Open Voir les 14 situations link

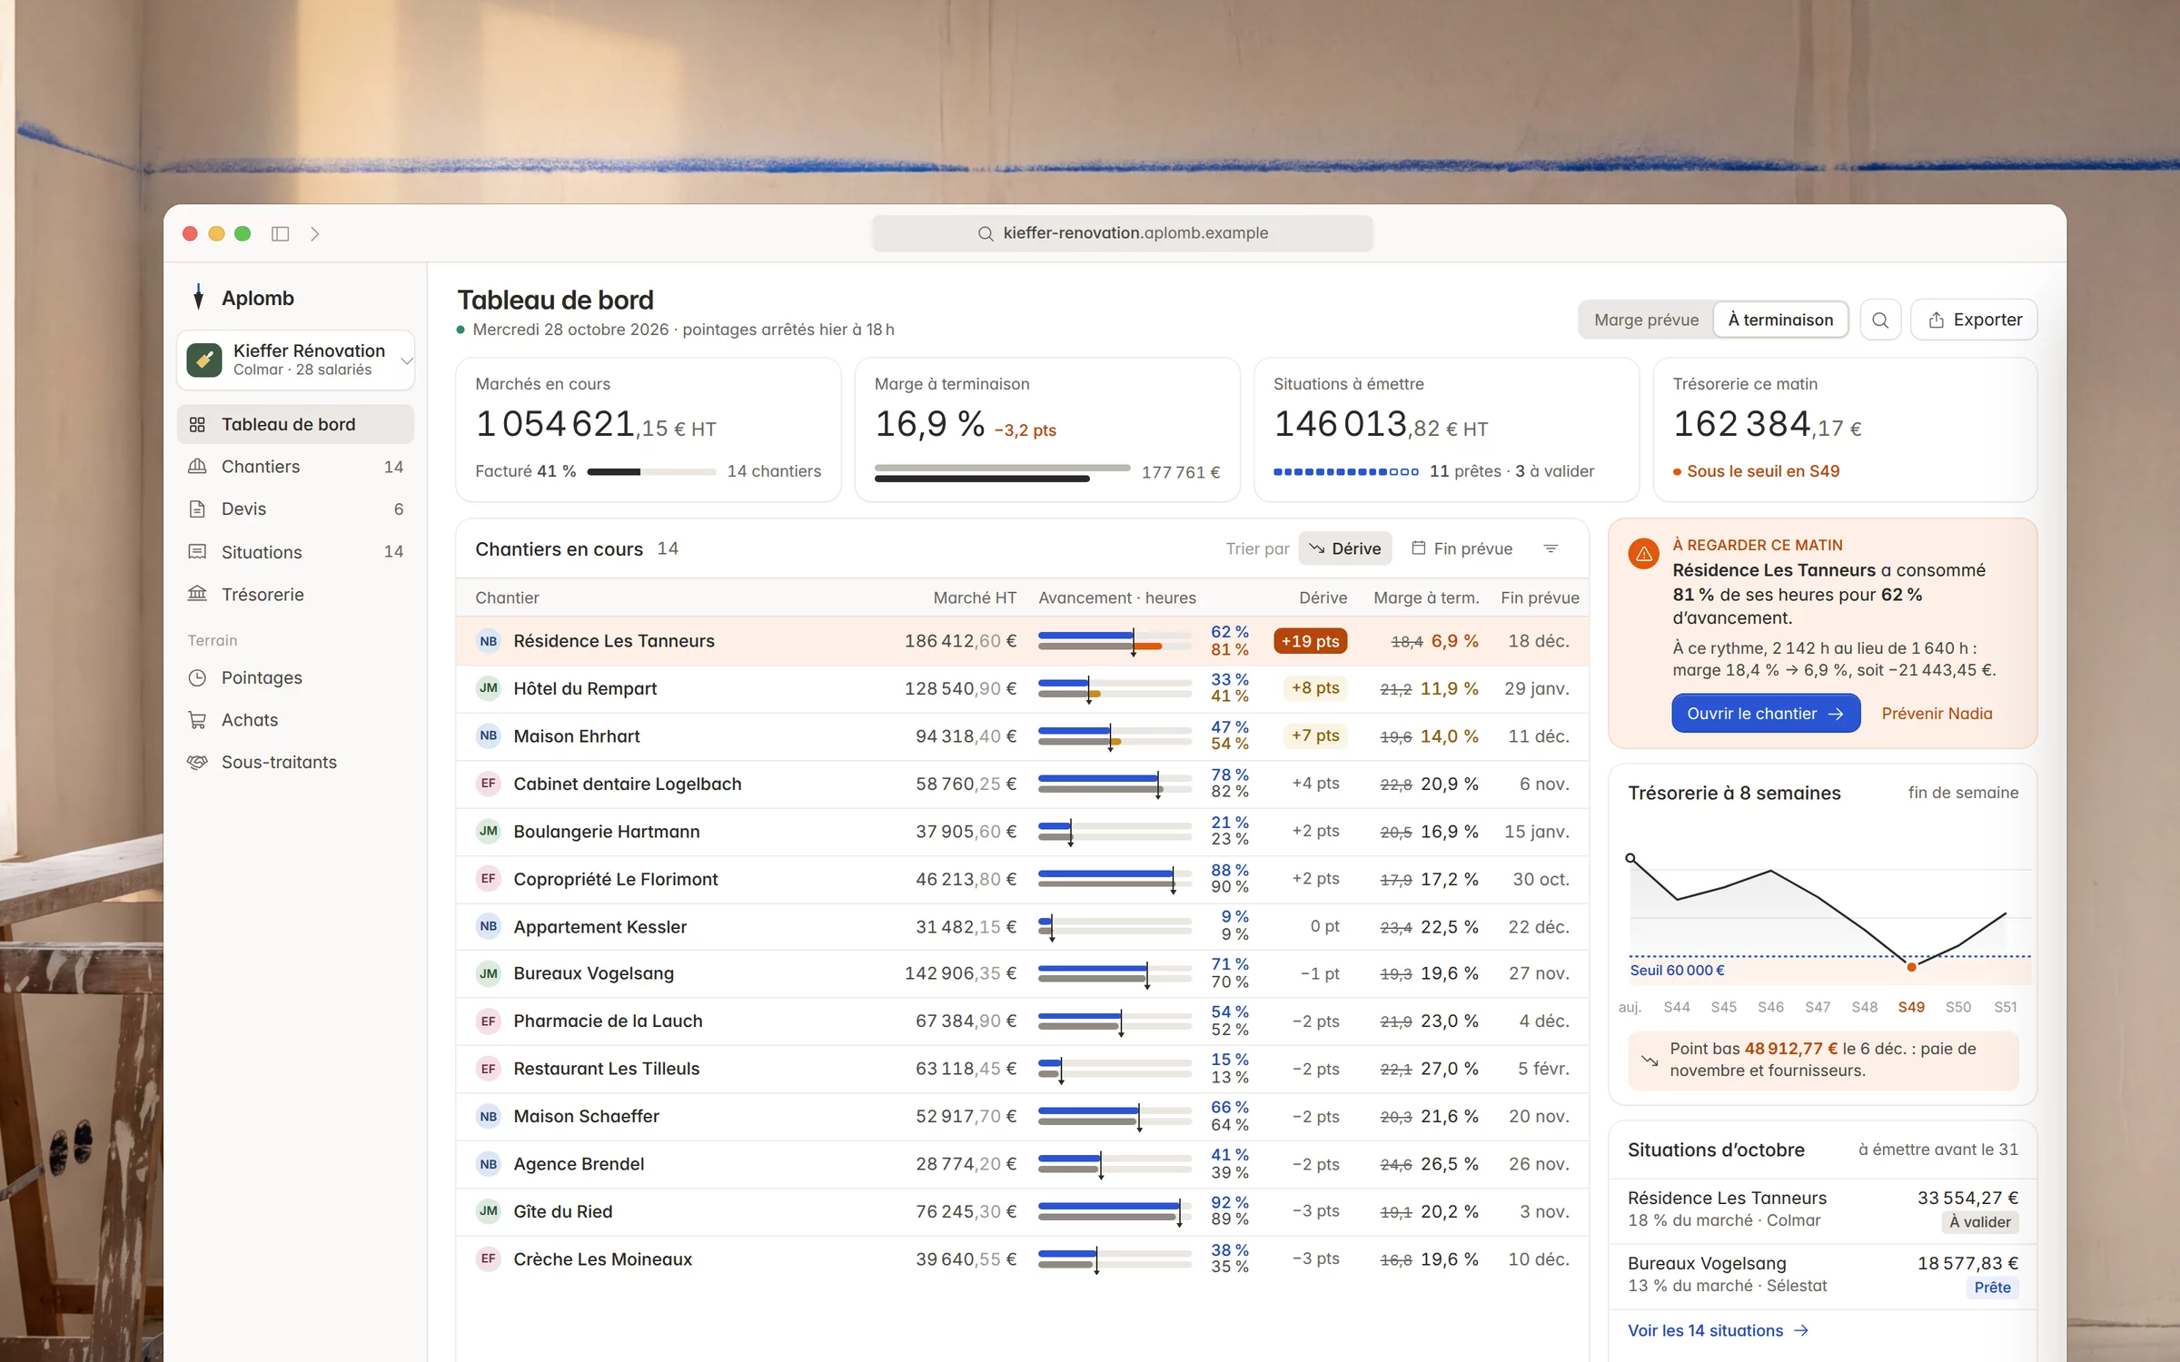coord(1718,1330)
